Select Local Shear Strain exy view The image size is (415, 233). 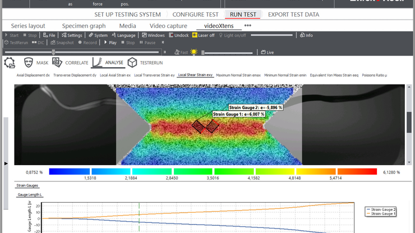[195, 74]
